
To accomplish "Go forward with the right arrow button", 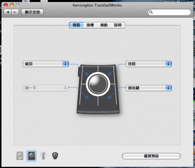I will tap(15, 12).
